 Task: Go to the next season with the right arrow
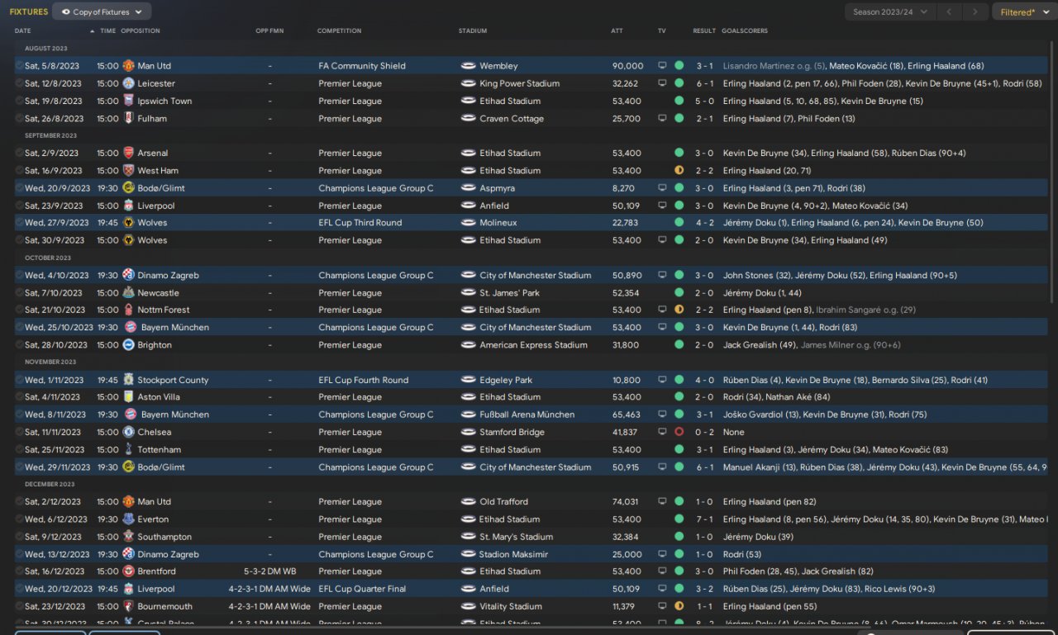(976, 12)
